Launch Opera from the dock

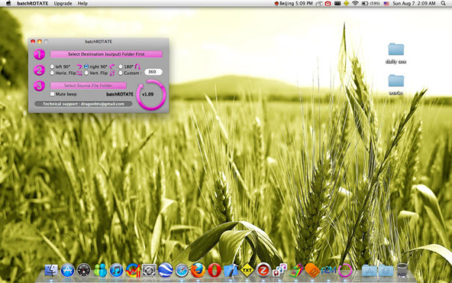214,270
